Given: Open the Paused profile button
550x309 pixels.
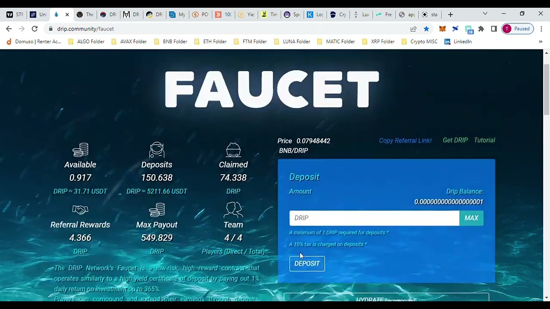Looking at the screenshot, I should click(517, 29).
